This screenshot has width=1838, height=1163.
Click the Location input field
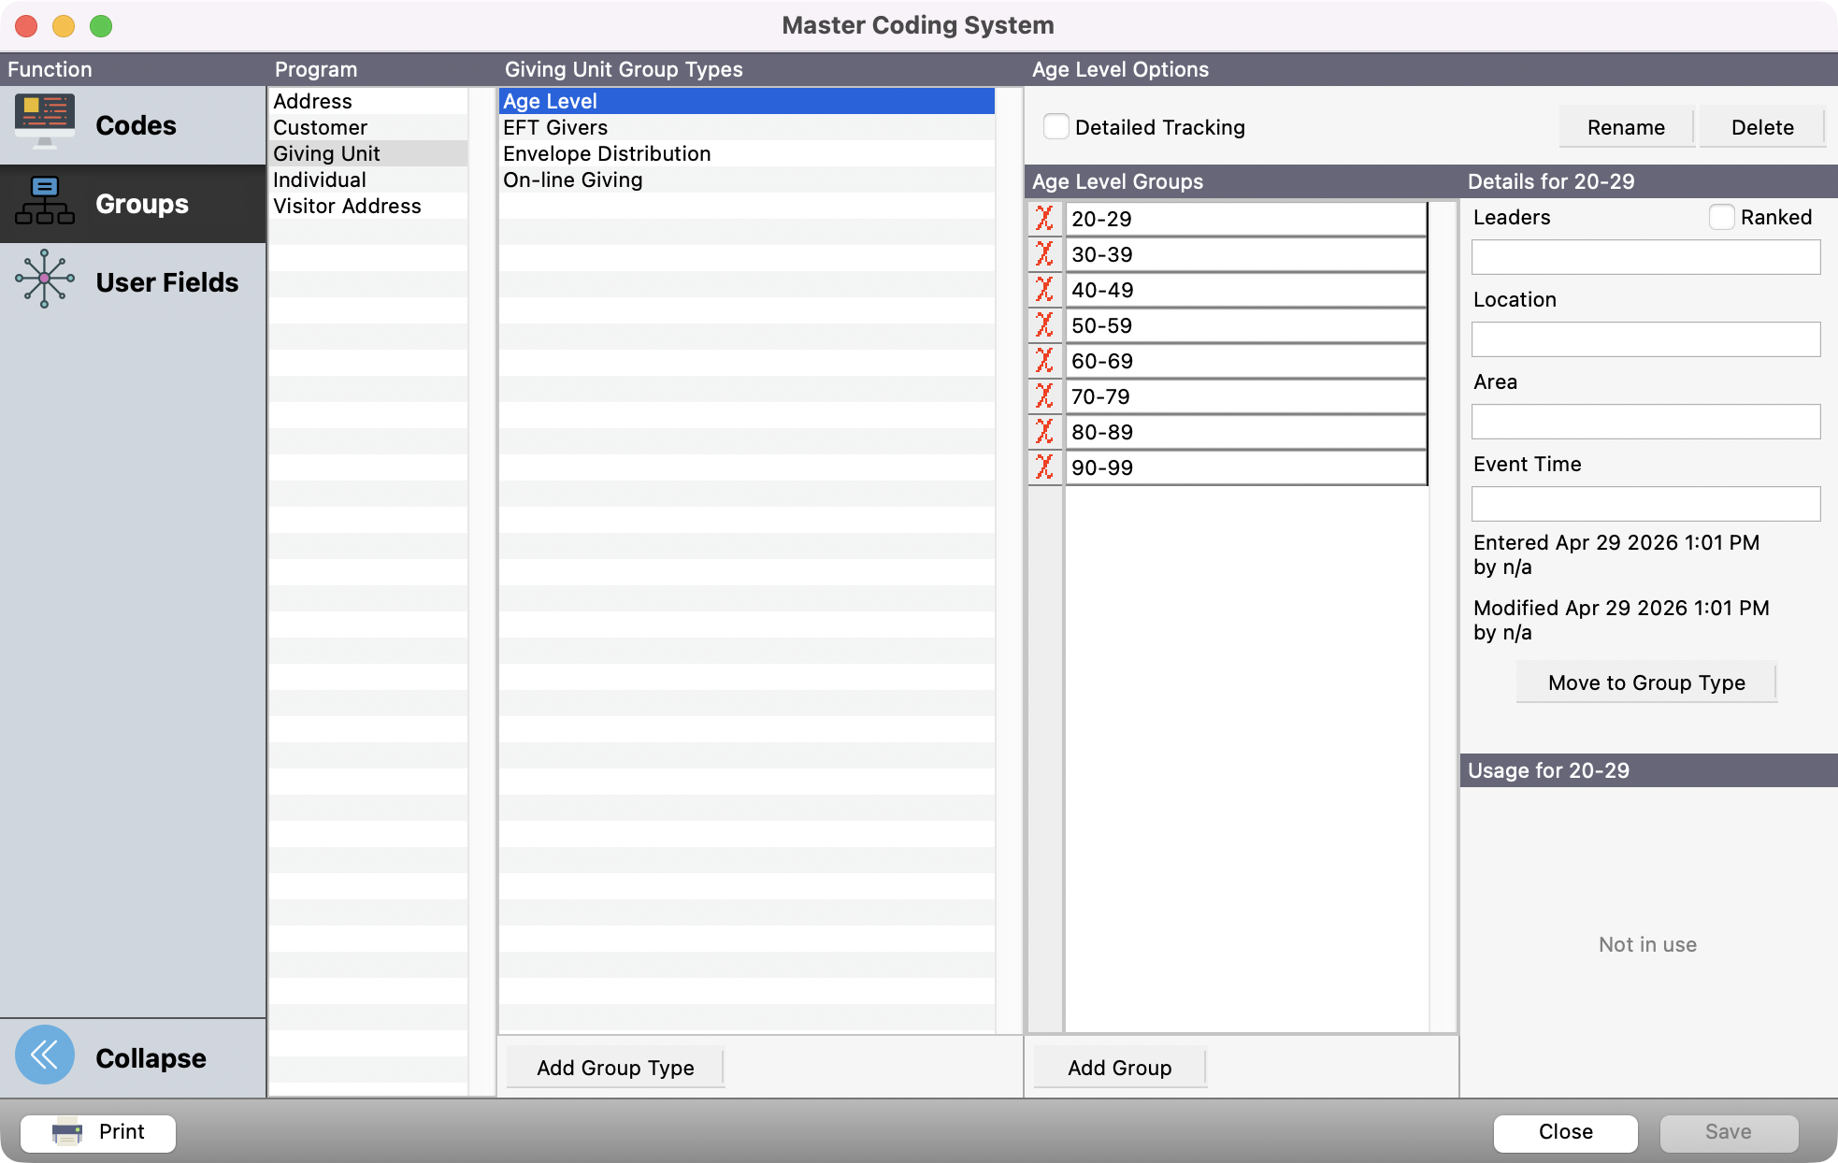(x=1645, y=339)
